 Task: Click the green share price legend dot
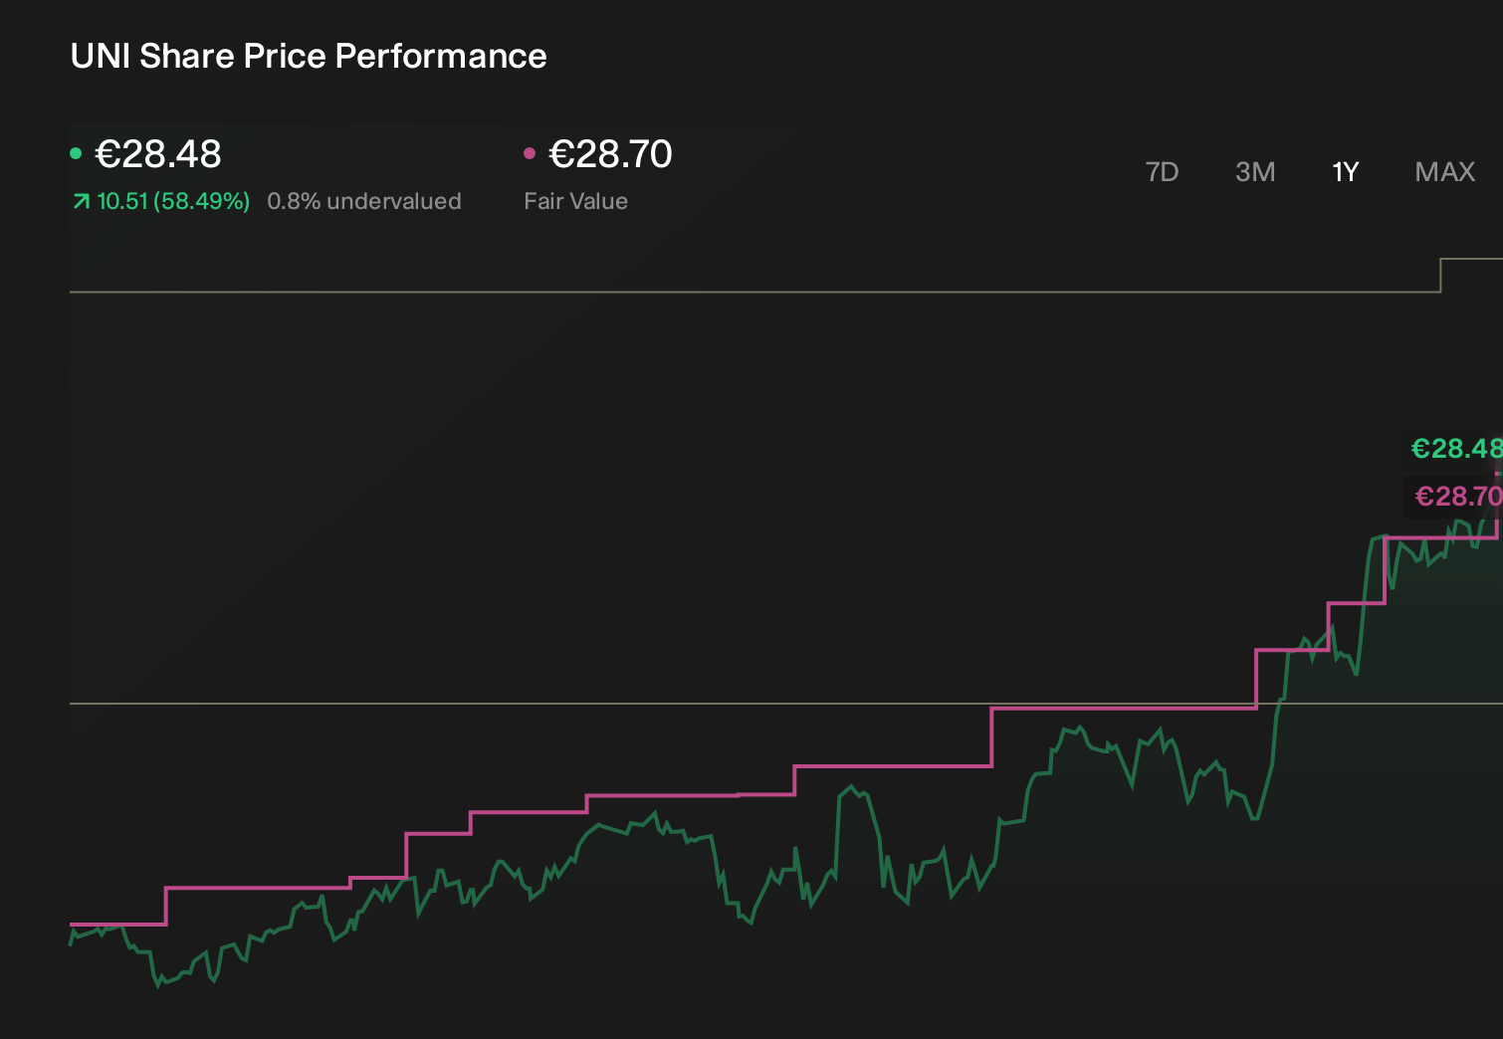pyautogui.click(x=76, y=153)
